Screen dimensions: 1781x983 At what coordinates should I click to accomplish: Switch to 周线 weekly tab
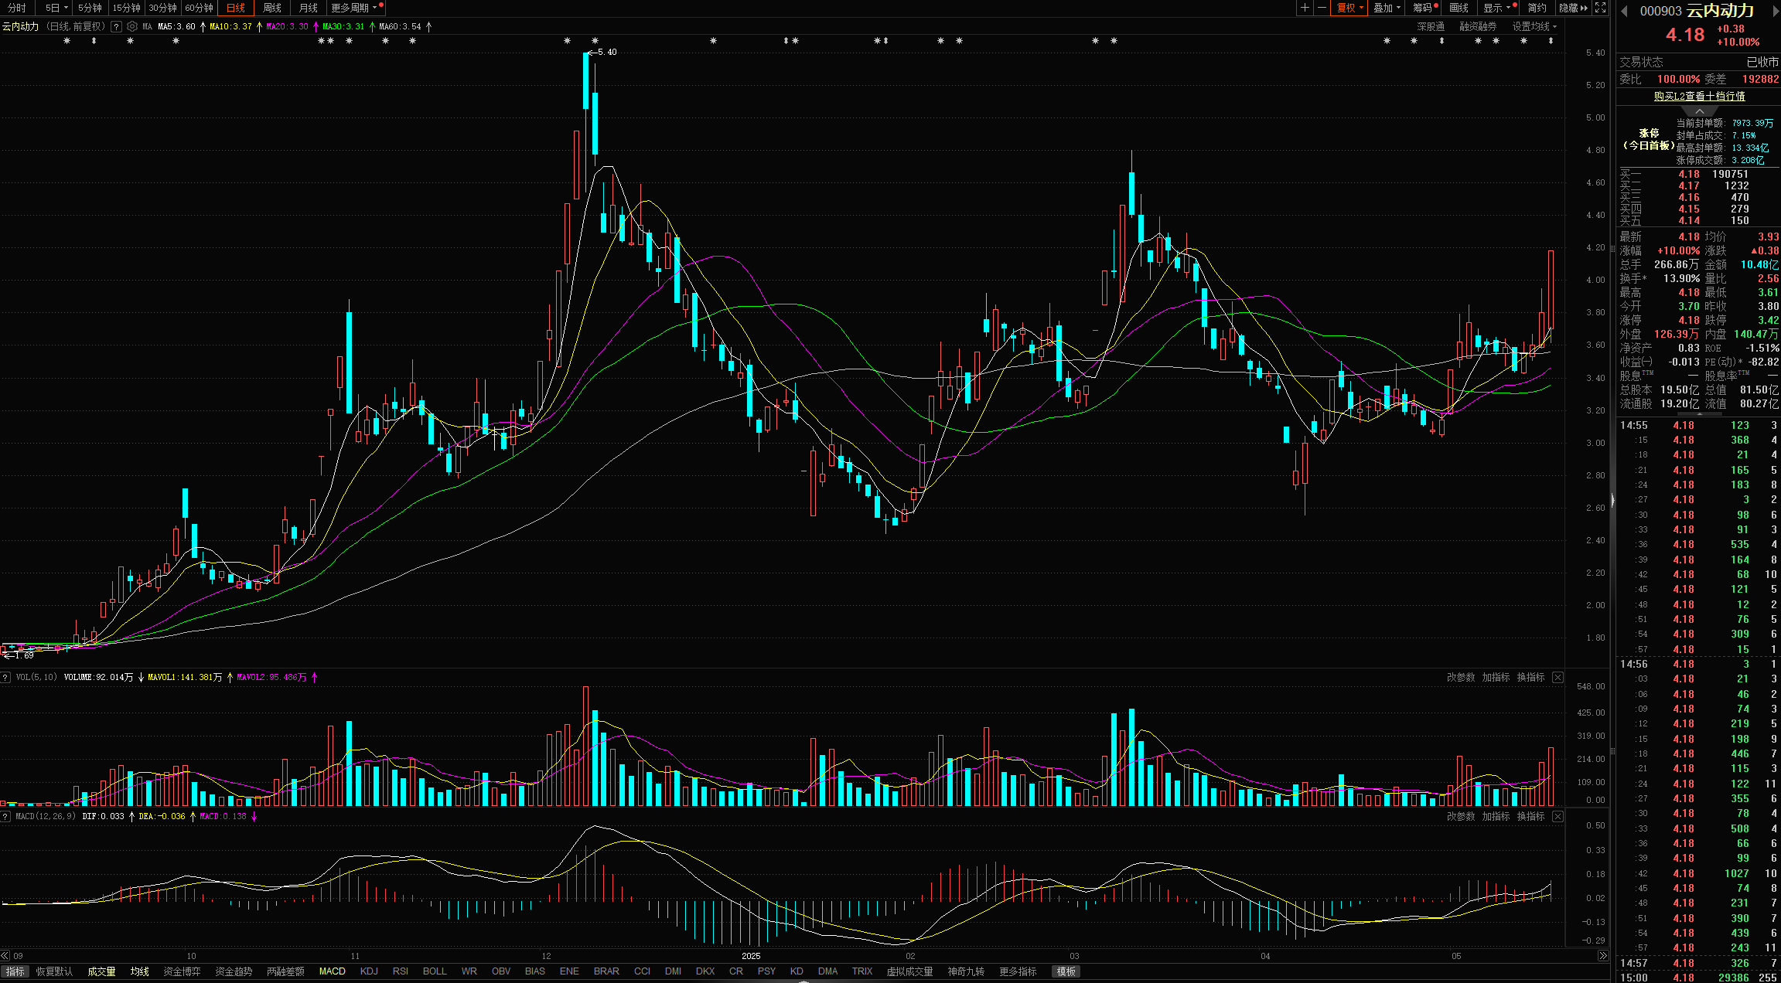(x=272, y=8)
